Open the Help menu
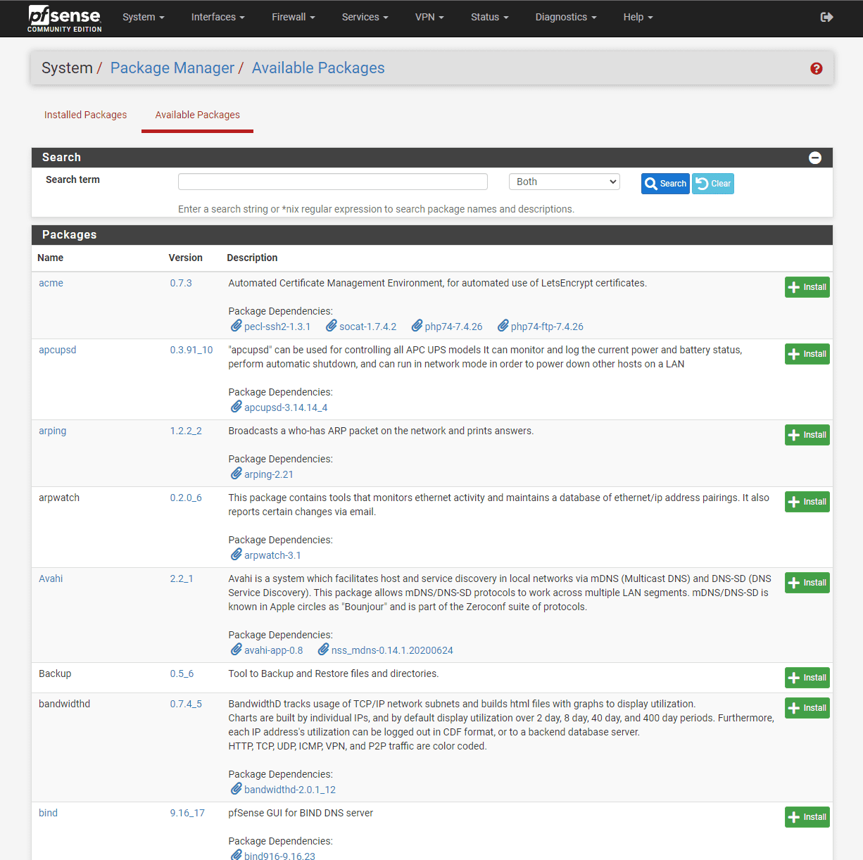This screenshot has height=860, width=863. pos(638,17)
